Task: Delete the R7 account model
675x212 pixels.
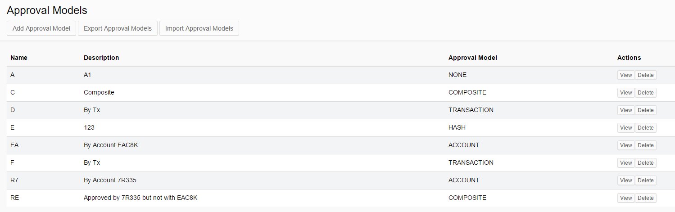Action: (x=645, y=180)
